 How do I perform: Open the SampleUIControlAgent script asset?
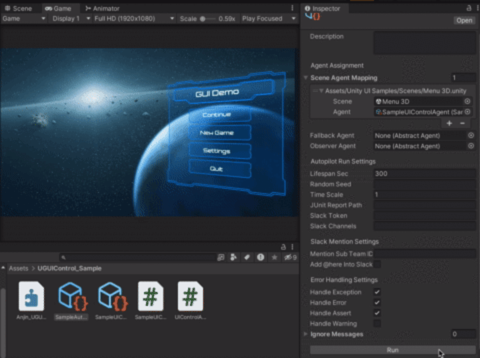[150, 297]
